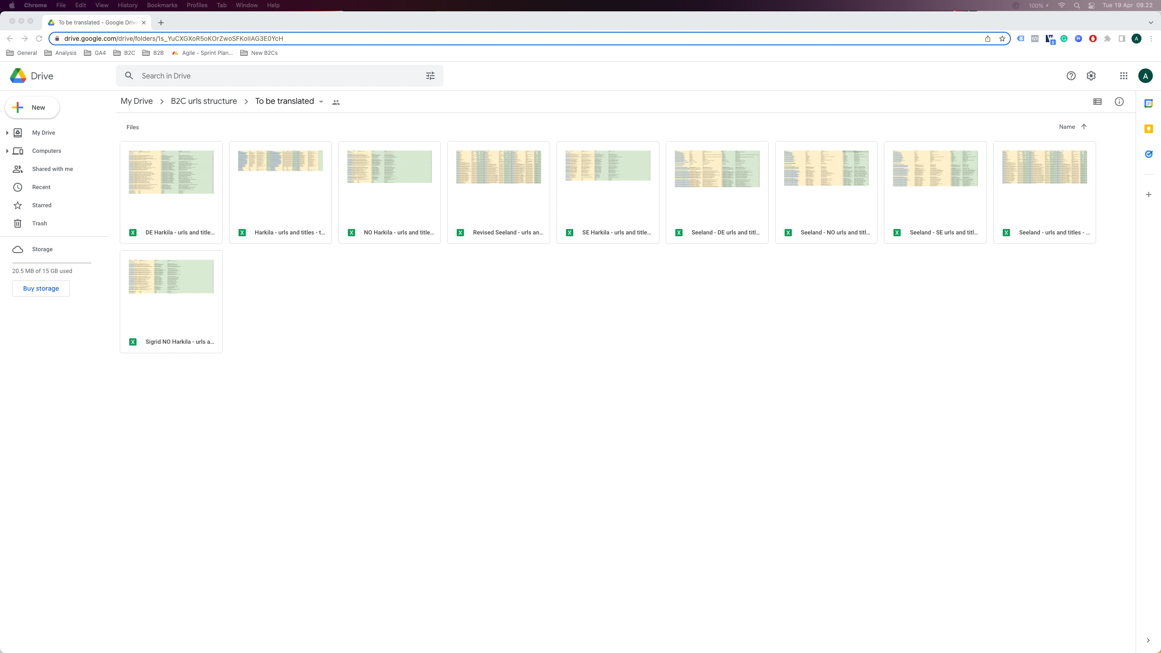Screen dimensions: 1161x653
Task: Hide side panel chevron
Action: pos(1148,640)
